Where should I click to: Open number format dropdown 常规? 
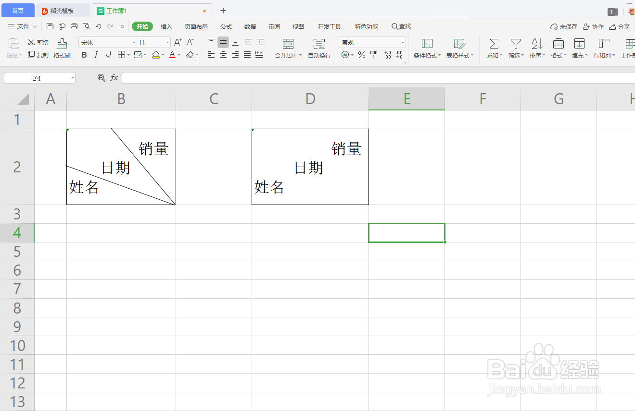tap(403, 43)
